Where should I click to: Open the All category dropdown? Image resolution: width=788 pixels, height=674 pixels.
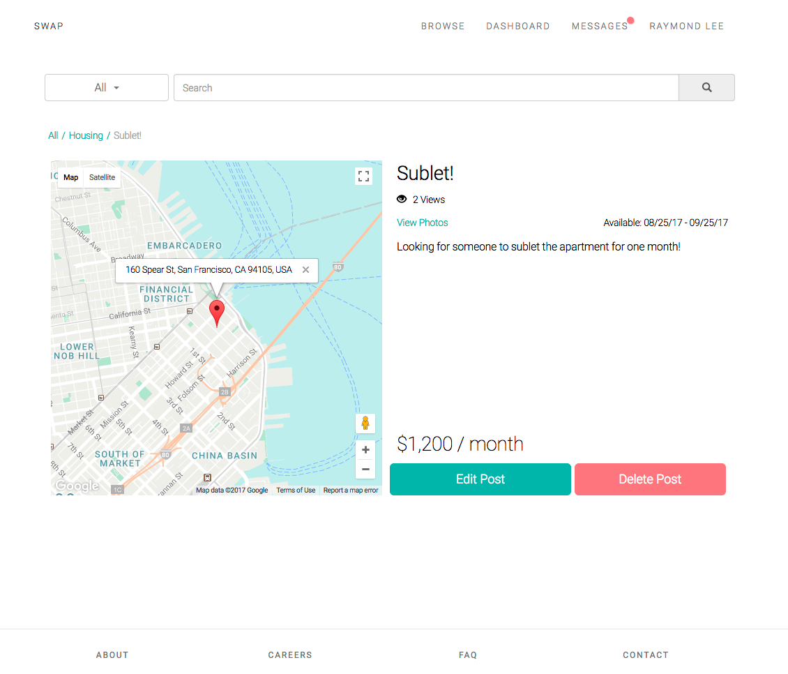pyautogui.click(x=107, y=87)
